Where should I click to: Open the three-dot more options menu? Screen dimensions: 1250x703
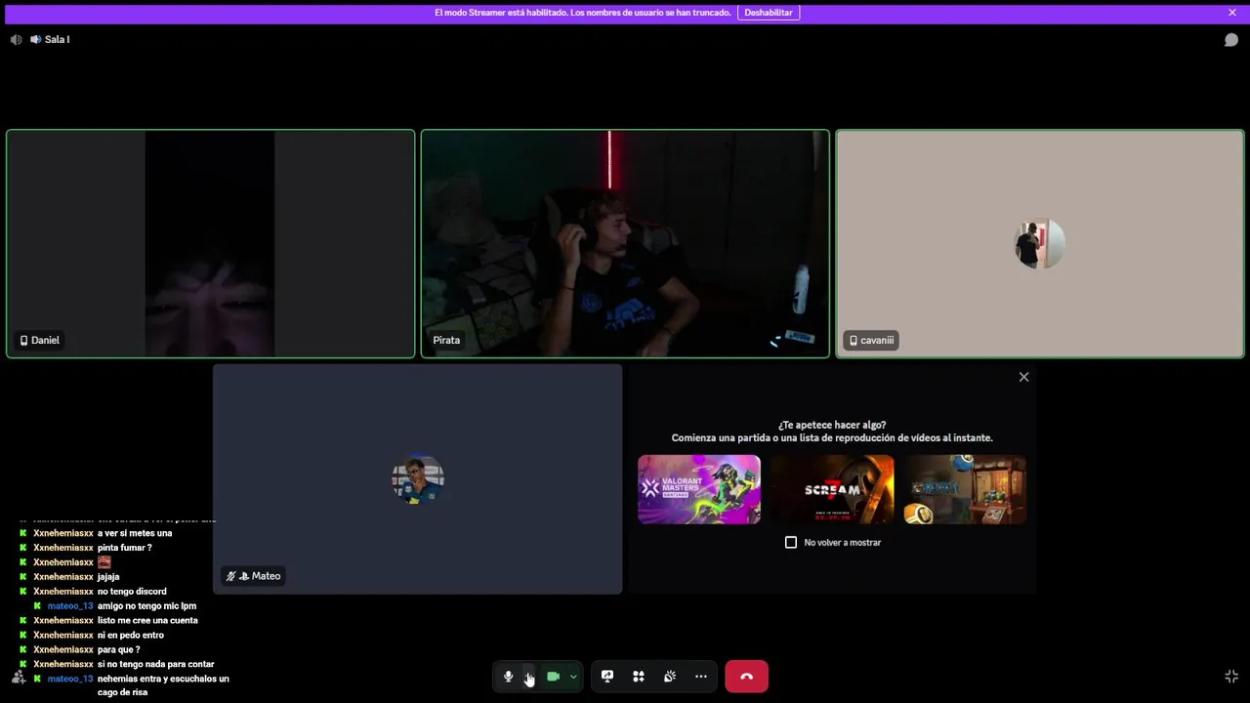tap(701, 677)
